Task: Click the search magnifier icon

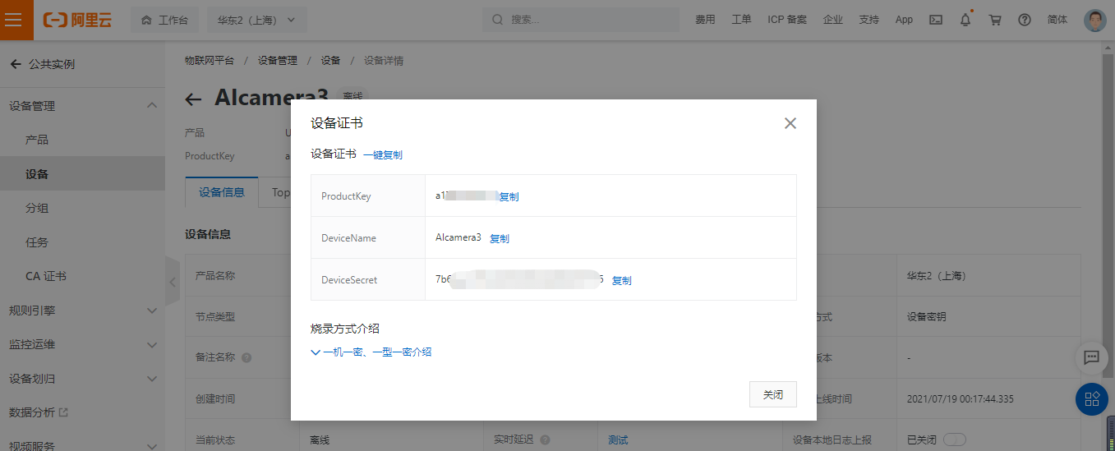Action: (498, 20)
